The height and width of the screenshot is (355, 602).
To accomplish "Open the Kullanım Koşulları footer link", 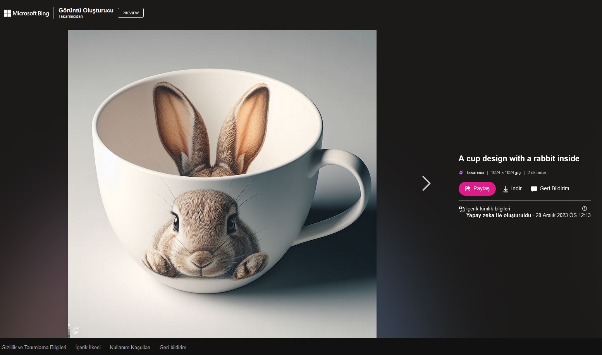I will 130,348.
